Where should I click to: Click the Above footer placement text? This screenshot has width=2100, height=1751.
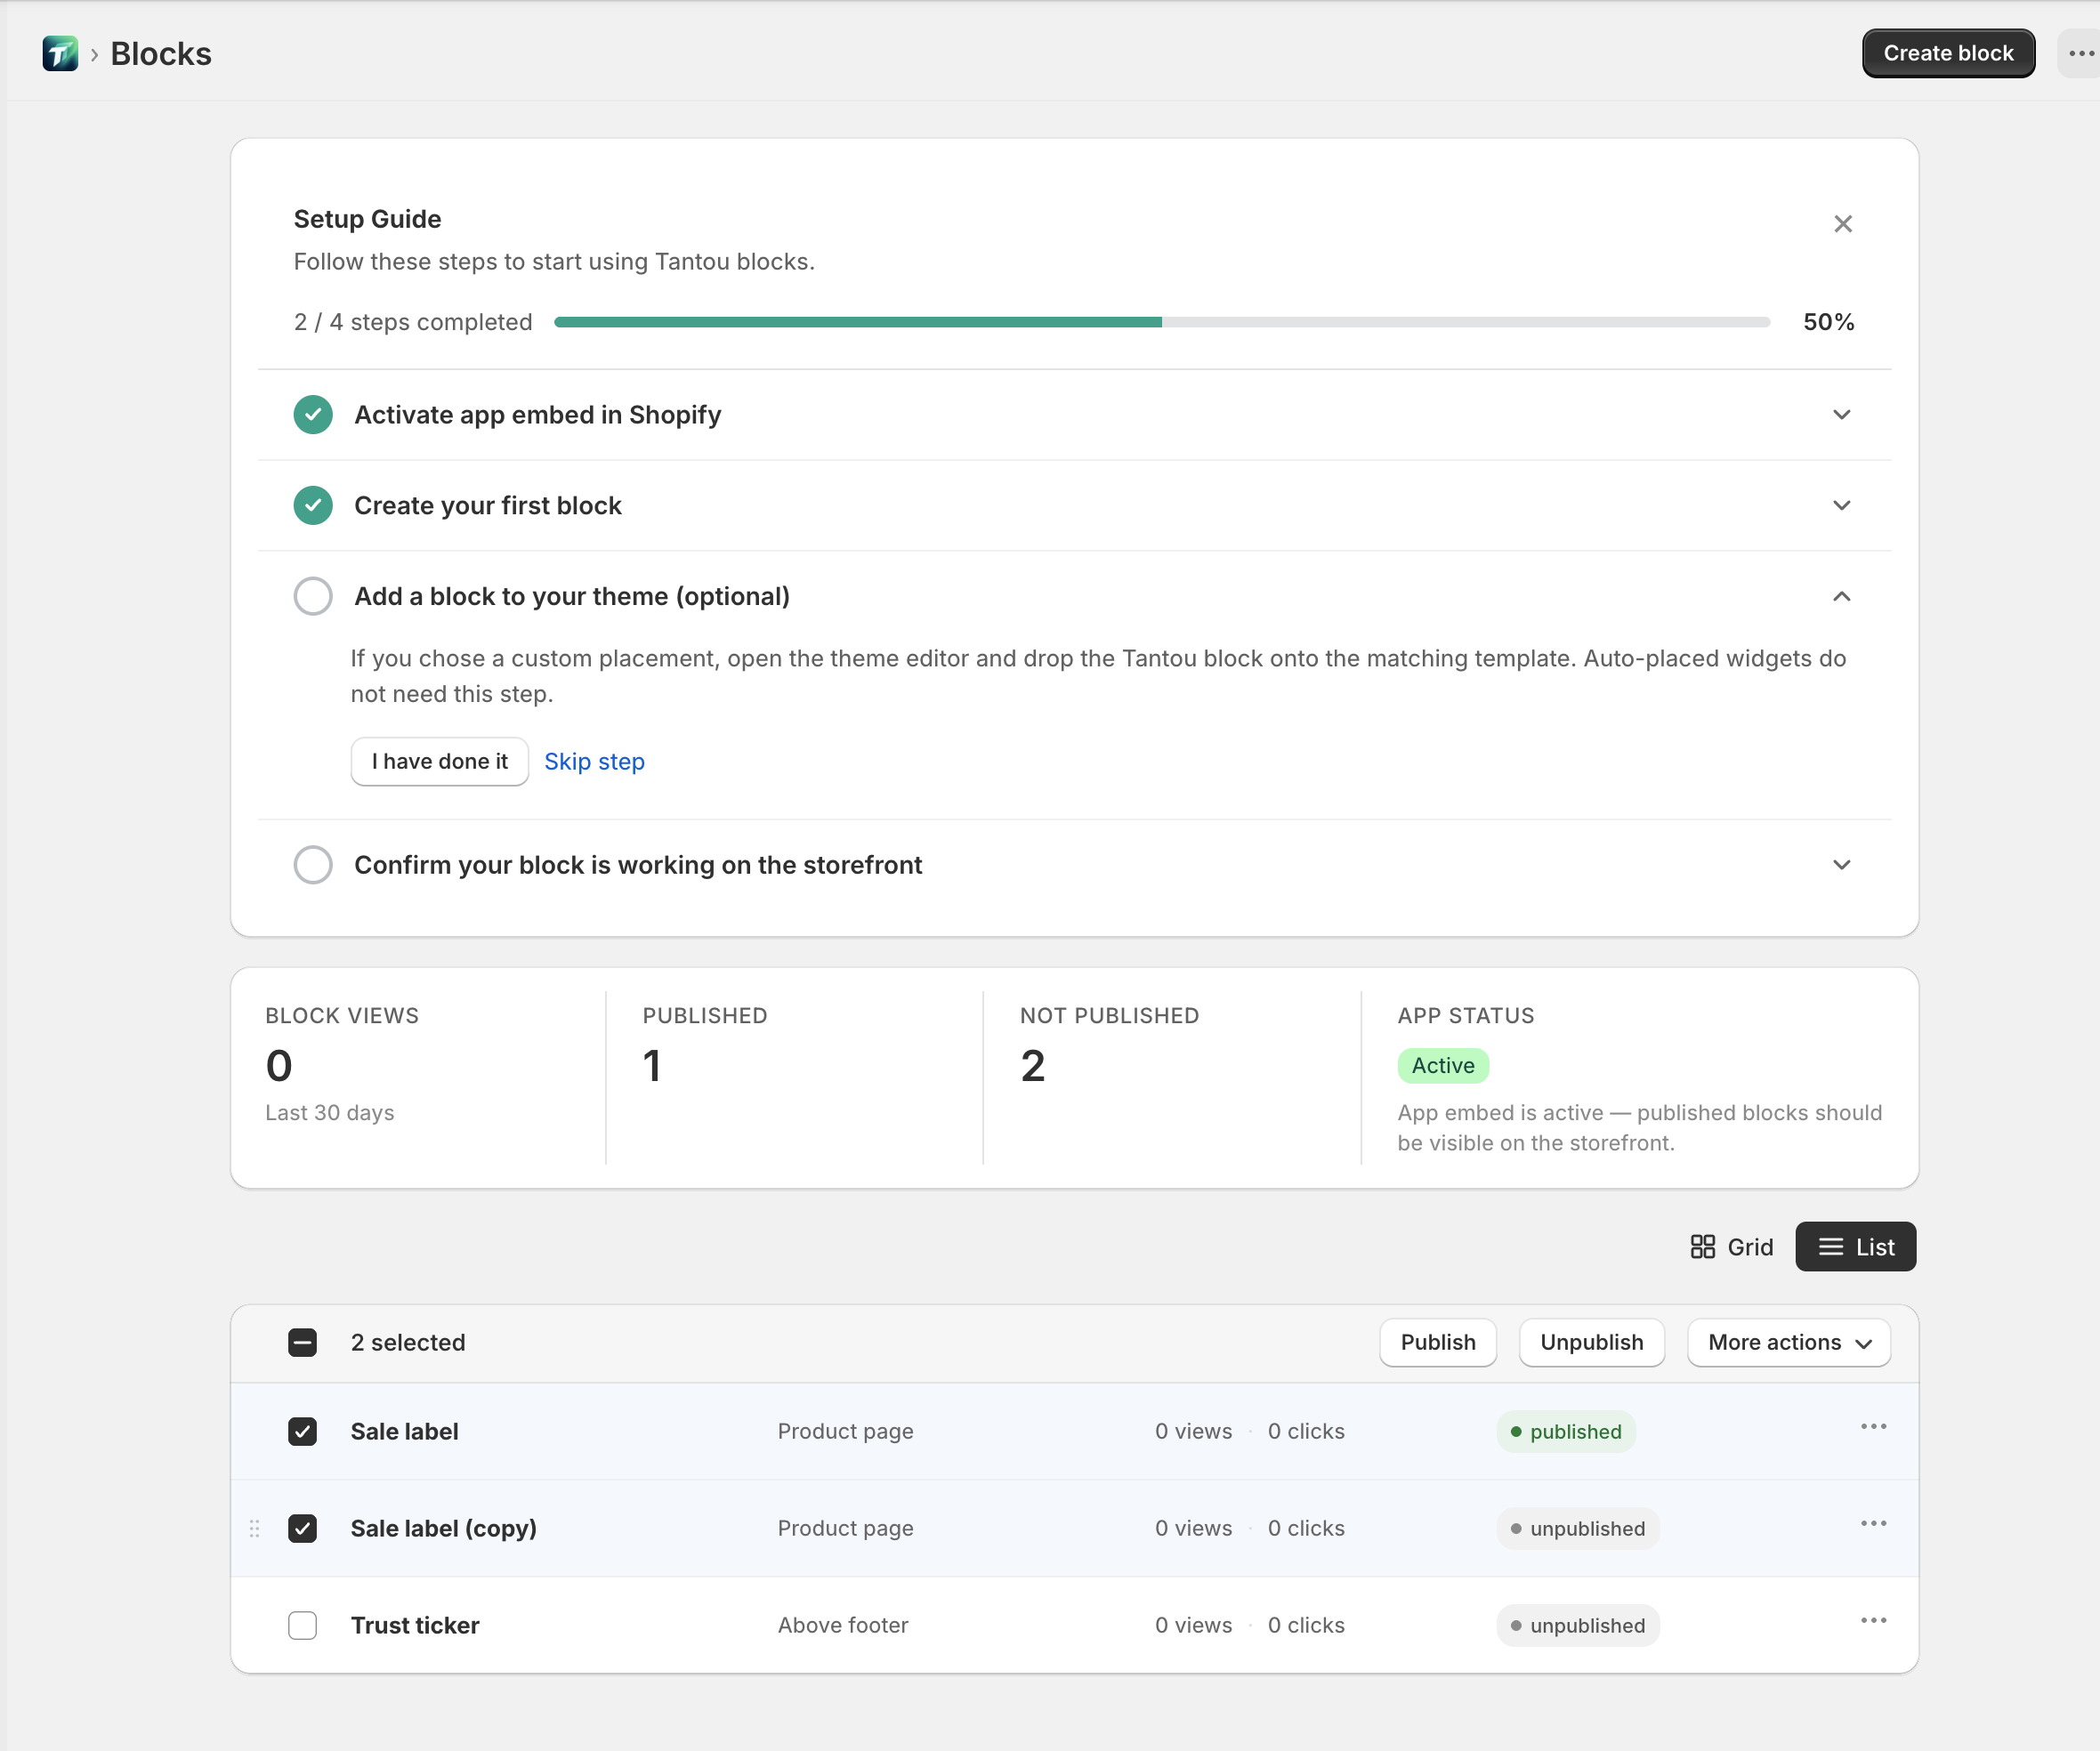[x=843, y=1626]
